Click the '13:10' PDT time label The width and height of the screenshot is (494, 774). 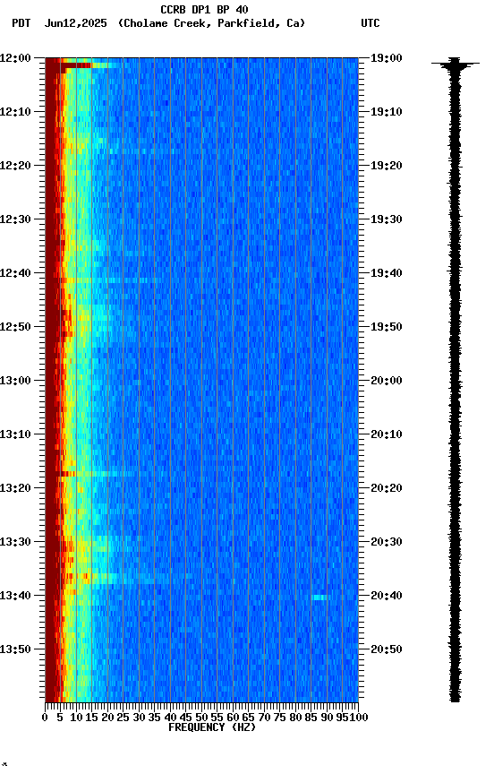[15, 434]
